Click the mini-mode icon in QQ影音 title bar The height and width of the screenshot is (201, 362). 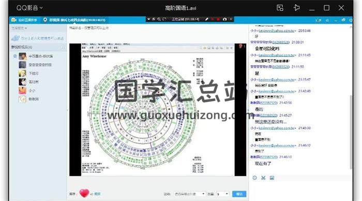pos(280,8)
